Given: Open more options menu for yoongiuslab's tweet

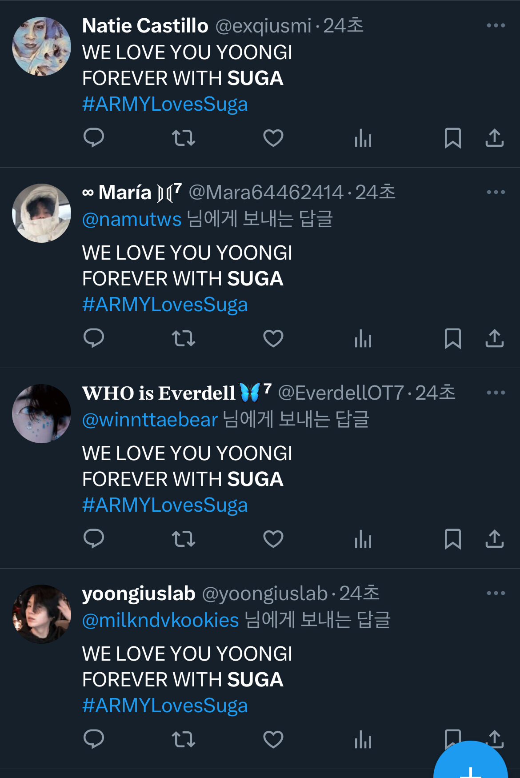Looking at the screenshot, I should tap(496, 593).
